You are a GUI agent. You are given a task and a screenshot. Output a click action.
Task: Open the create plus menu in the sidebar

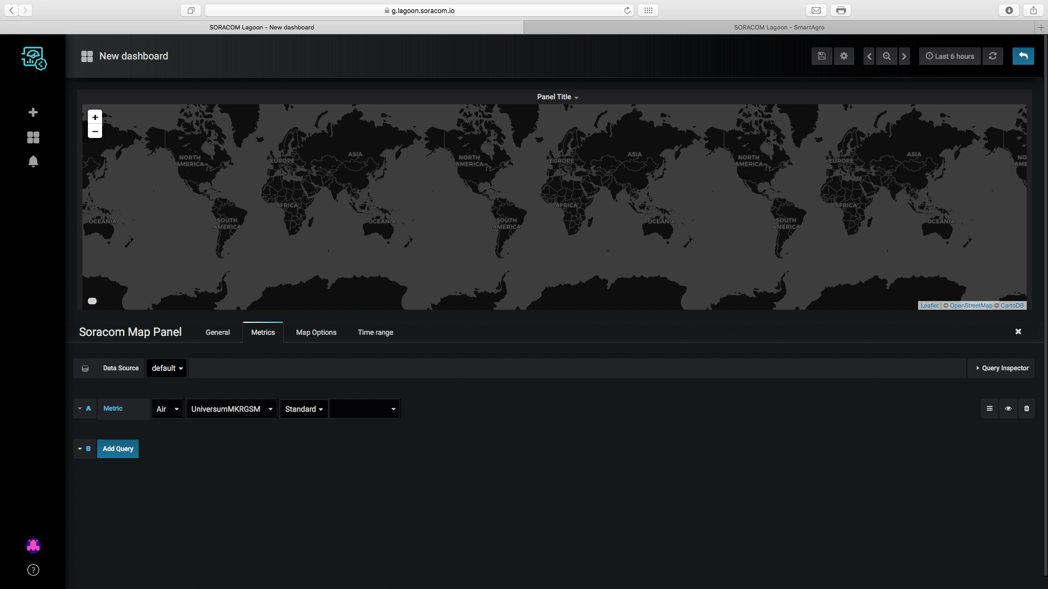pyautogui.click(x=33, y=112)
